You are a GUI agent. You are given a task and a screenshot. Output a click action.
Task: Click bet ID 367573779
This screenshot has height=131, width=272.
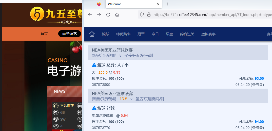point(101,128)
